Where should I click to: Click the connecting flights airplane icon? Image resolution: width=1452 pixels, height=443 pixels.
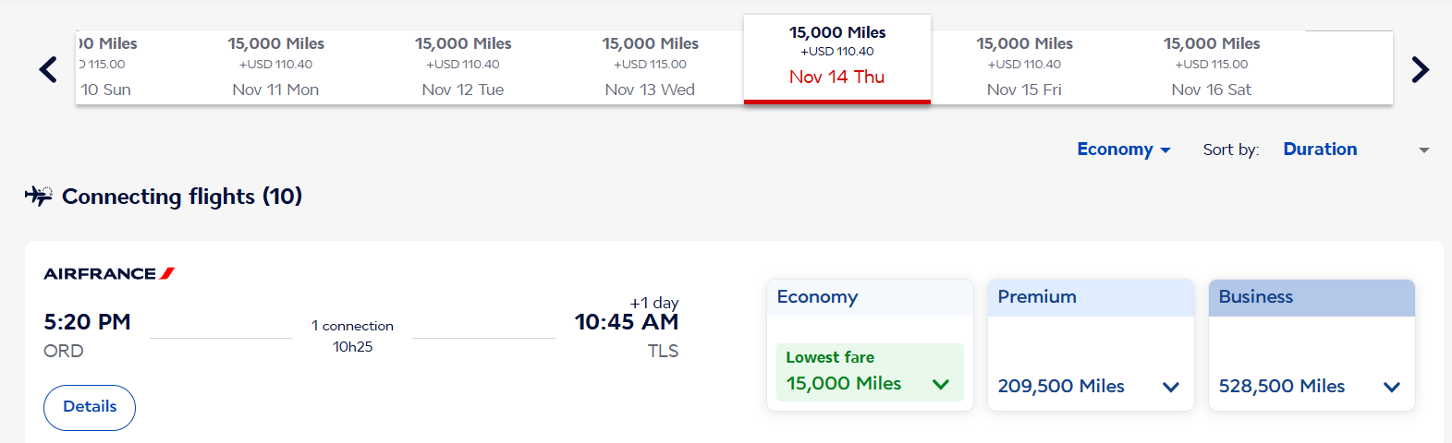pos(39,196)
